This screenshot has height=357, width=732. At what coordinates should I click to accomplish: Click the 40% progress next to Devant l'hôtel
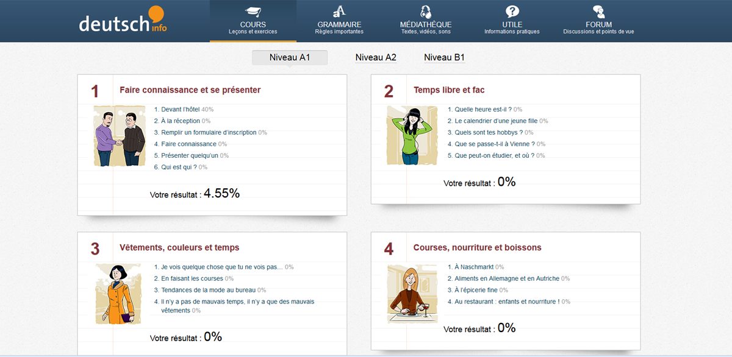pos(207,110)
